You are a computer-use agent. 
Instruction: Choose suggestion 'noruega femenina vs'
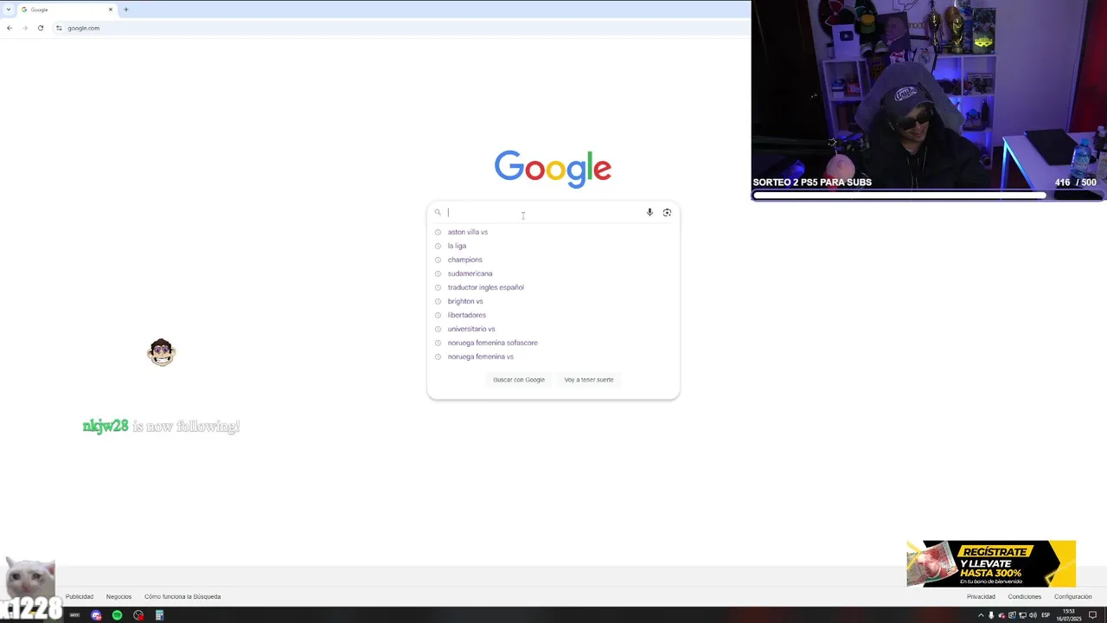553,356
